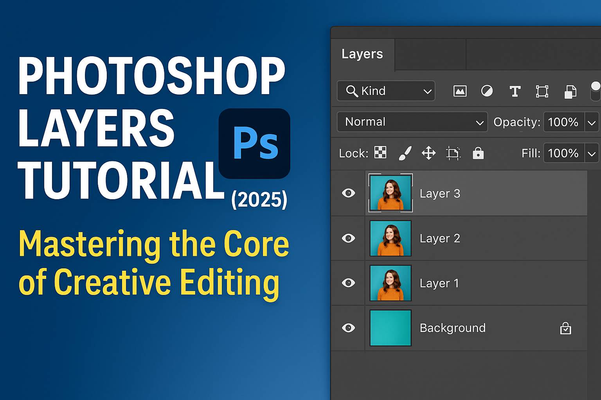
Task: Hide Layer 1 with eye icon
Action: pyautogui.click(x=348, y=283)
